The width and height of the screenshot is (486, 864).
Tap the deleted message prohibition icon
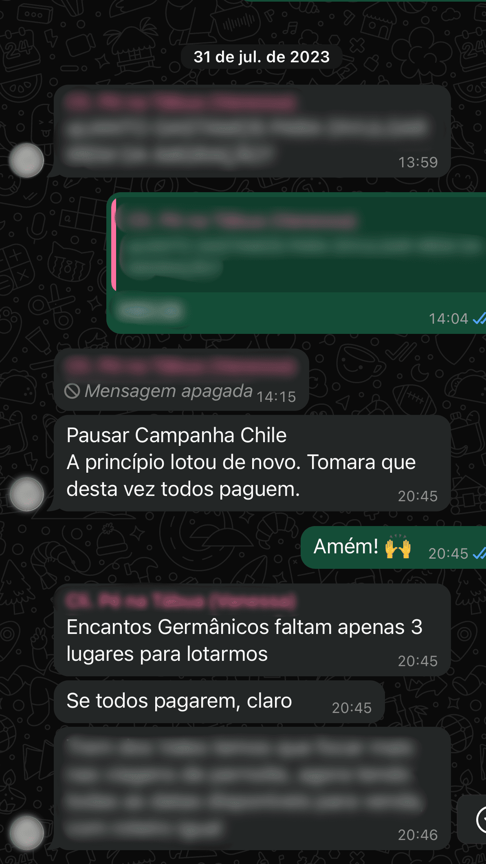tap(72, 391)
